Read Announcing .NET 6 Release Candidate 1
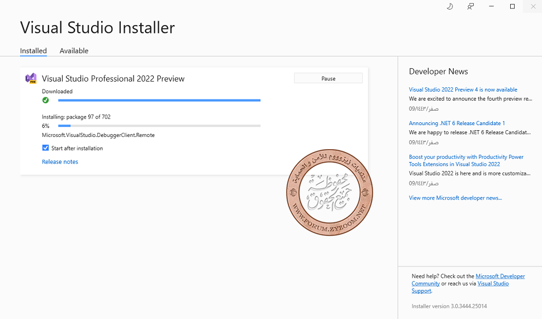 [x=457, y=123]
